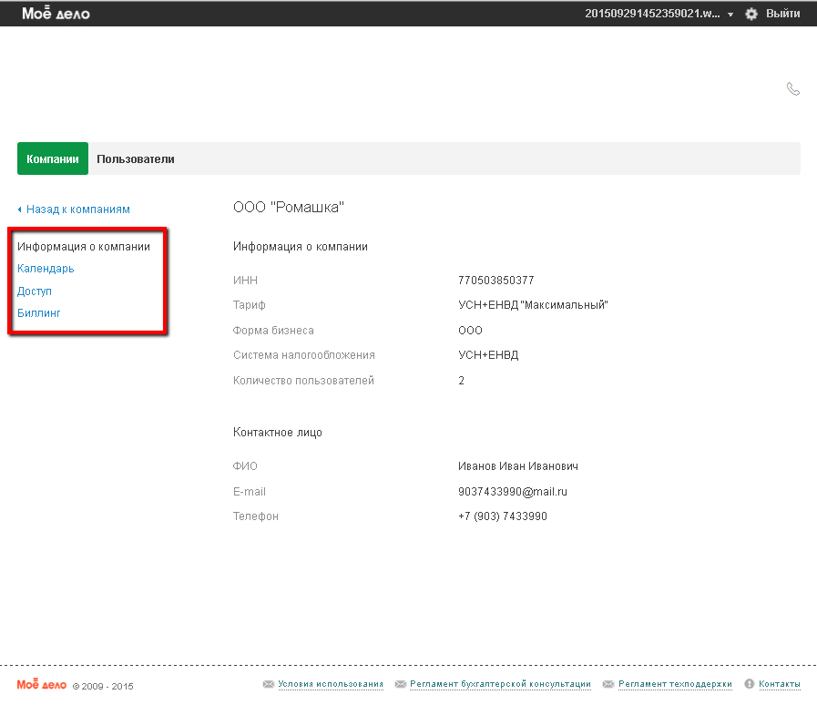Click envelope icon beside Условия использования

click(269, 684)
